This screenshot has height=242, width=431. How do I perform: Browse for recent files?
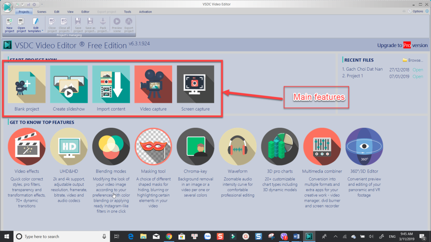tap(413, 60)
